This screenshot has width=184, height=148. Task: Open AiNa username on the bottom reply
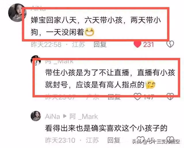[x=52, y=117]
